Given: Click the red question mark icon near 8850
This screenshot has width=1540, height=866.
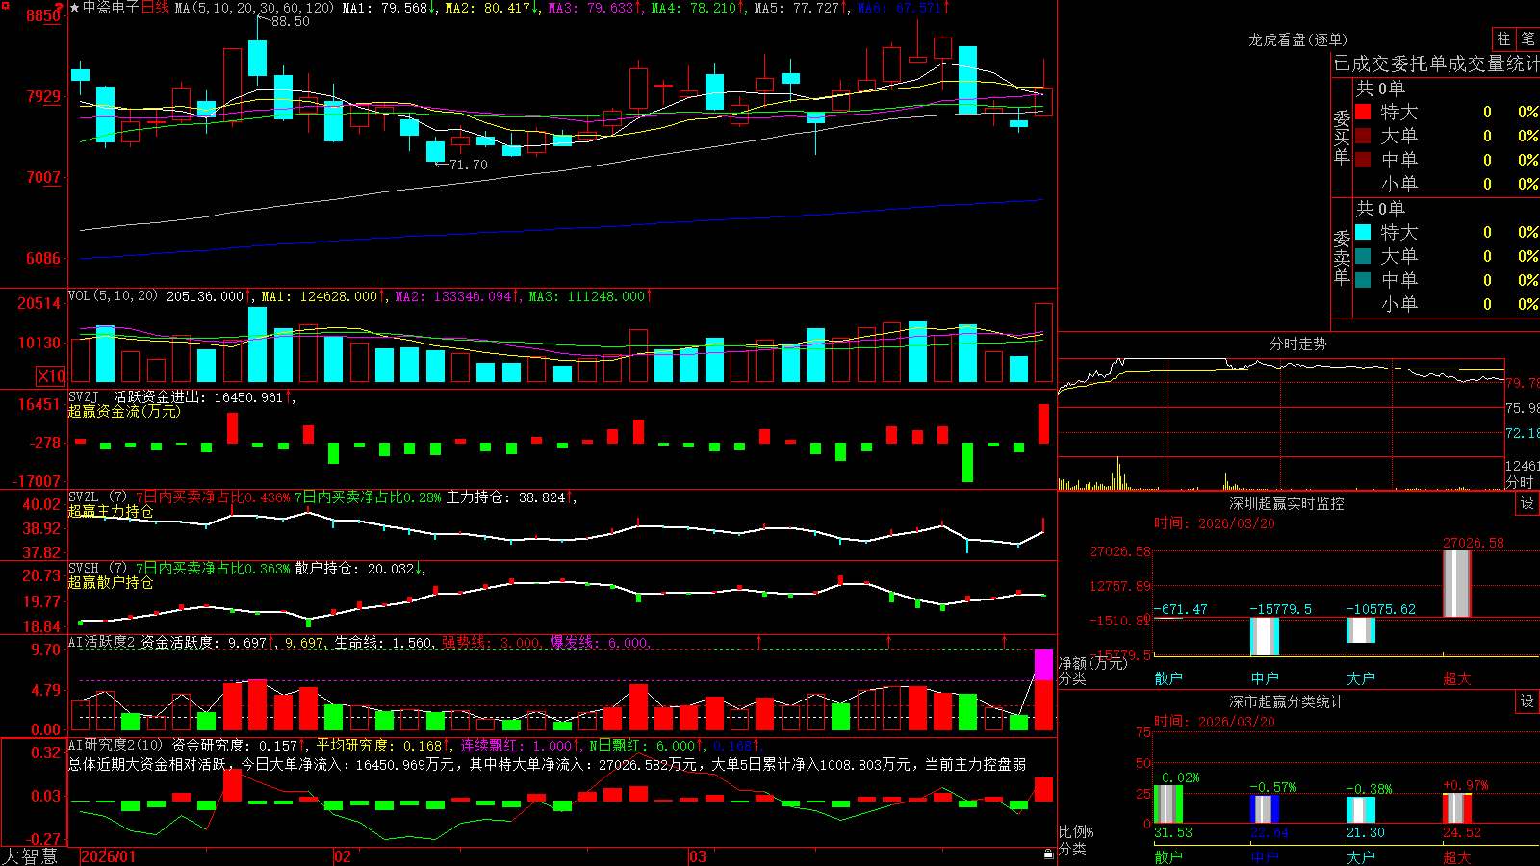Looking at the screenshot, I should click(60, 7).
